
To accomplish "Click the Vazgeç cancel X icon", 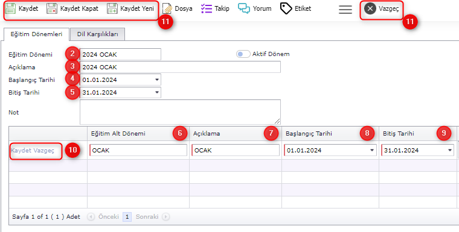I will [x=370, y=9].
